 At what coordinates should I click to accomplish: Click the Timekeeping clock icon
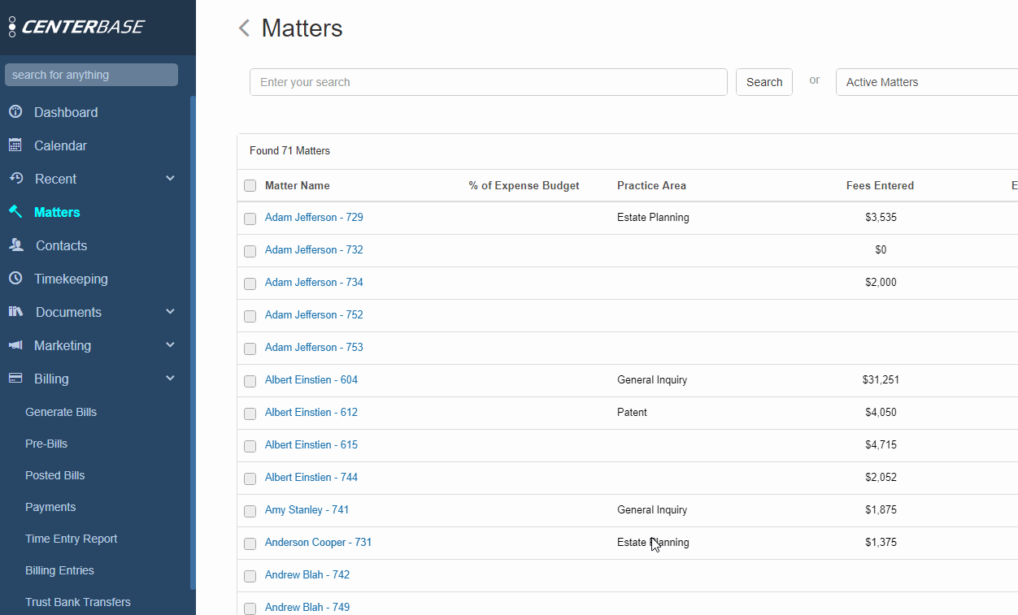pos(15,278)
